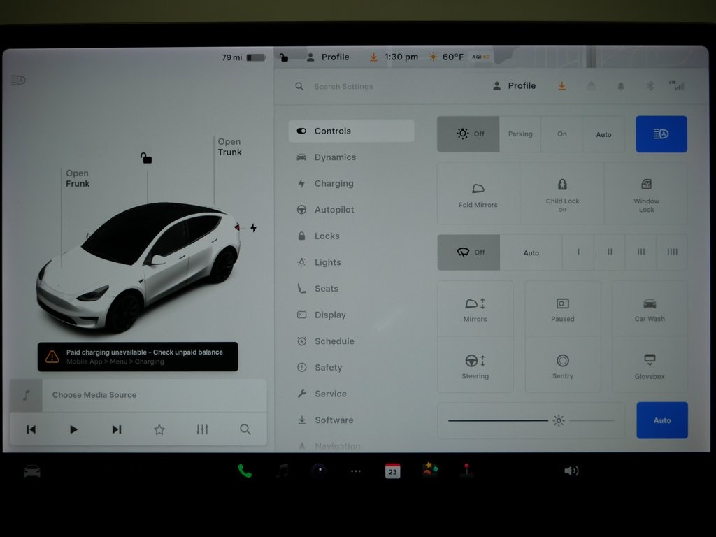Select the Fold Mirrors control
This screenshot has width=716, height=537.
(x=478, y=194)
